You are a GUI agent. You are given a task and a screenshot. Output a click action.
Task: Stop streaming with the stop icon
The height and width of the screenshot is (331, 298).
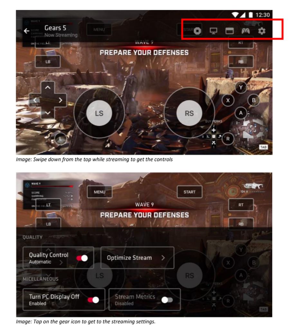pos(197,31)
